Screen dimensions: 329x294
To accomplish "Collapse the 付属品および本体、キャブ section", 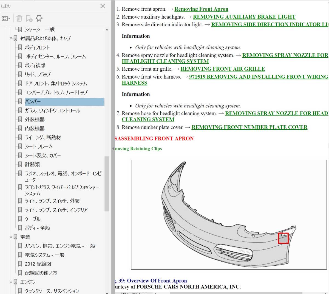I will 11,38.
